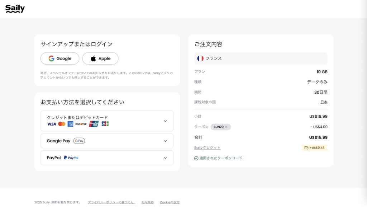Expand the Google Pay payment option
This screenshot has height=207, width=367.
click(x=165, y=141)
